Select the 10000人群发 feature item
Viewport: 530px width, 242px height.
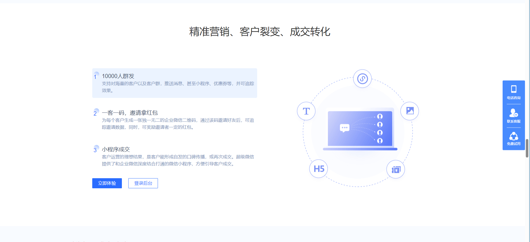tap(175, 83)
